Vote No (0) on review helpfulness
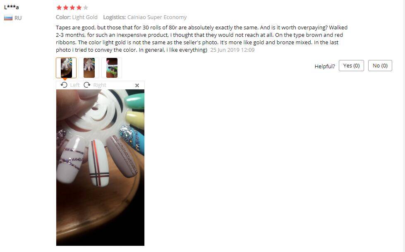 [380, 66]
